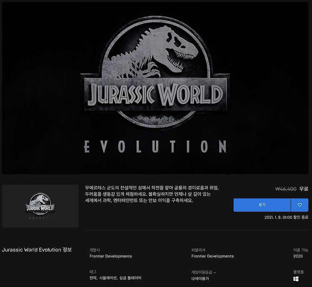Click the 플랫폼 label
This screenshot has height=287, width=312.
coord(298,272)
